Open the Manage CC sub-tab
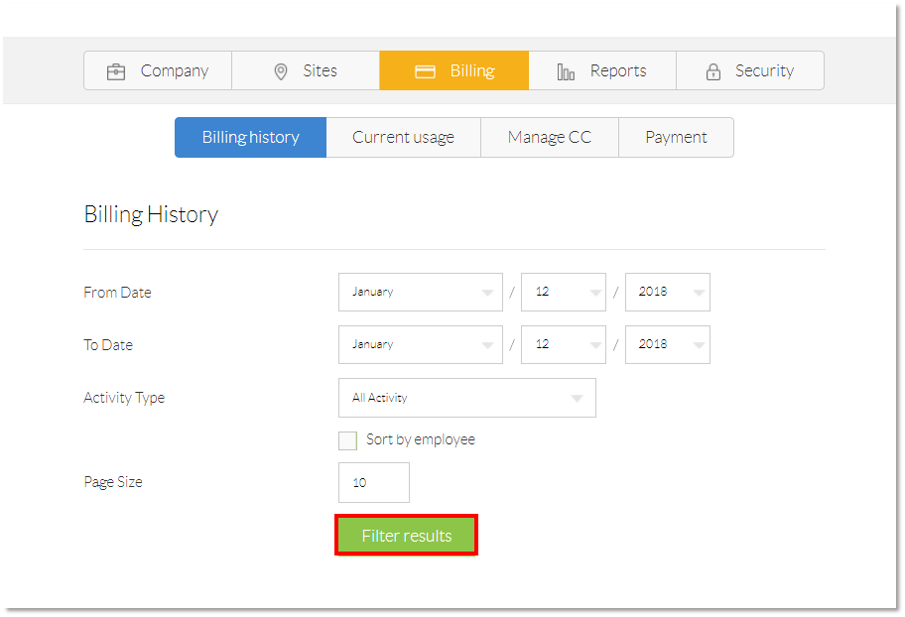 pyautogui.click(x=550, y=137)
